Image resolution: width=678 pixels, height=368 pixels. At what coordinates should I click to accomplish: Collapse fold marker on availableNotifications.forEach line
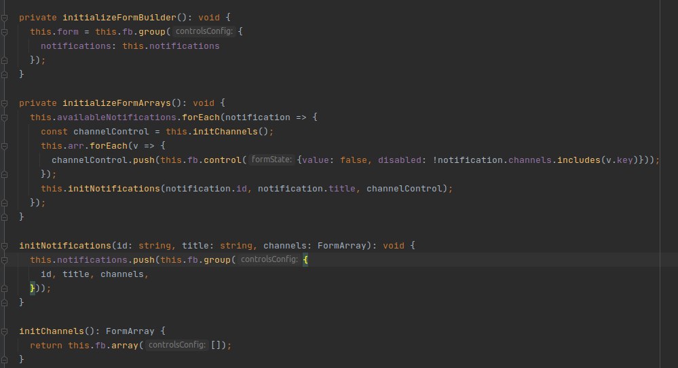pyautogui.click(x=4, y=117)
